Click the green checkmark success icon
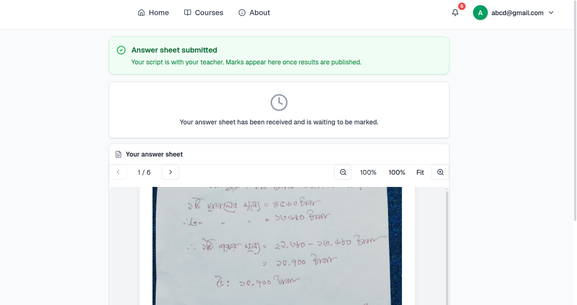577x305 pixels. click(121, 50)
